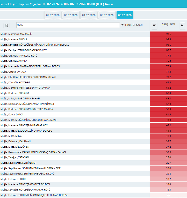Click the Yağış (mm) column header
Screen dimensions: 187x198
[168, 24]
